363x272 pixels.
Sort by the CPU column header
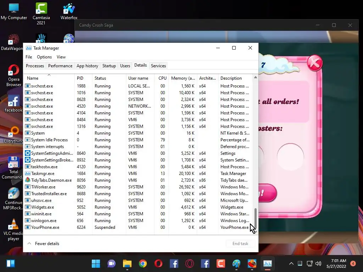point(162,78)
